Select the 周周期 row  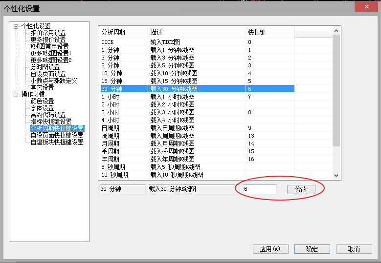coord(197,136)
